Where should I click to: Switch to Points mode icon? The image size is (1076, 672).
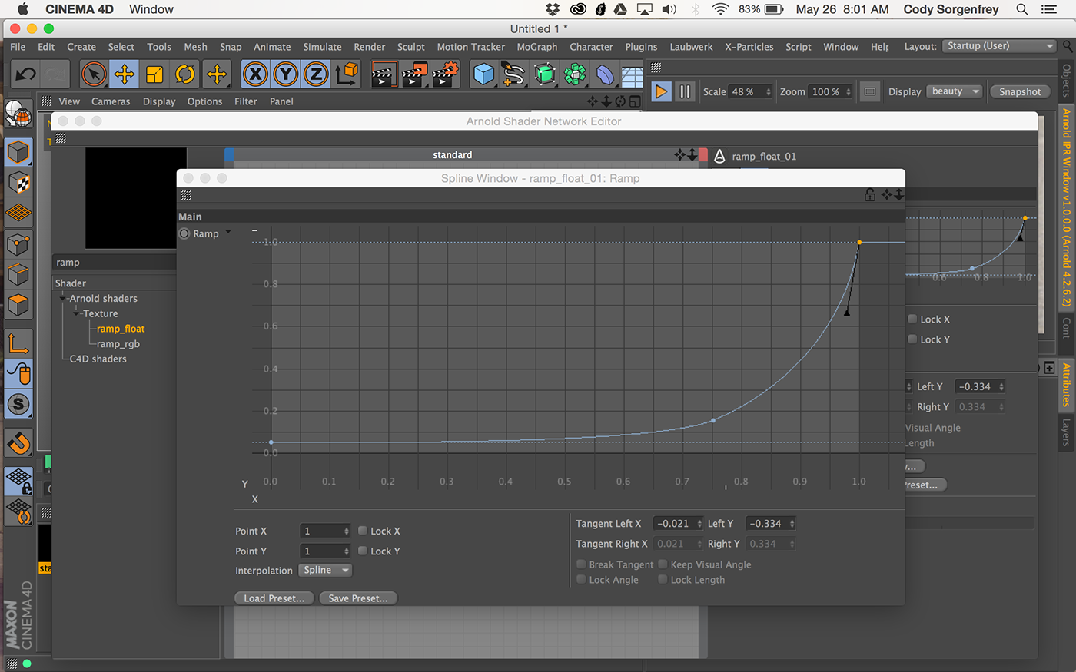click(18, 244)
